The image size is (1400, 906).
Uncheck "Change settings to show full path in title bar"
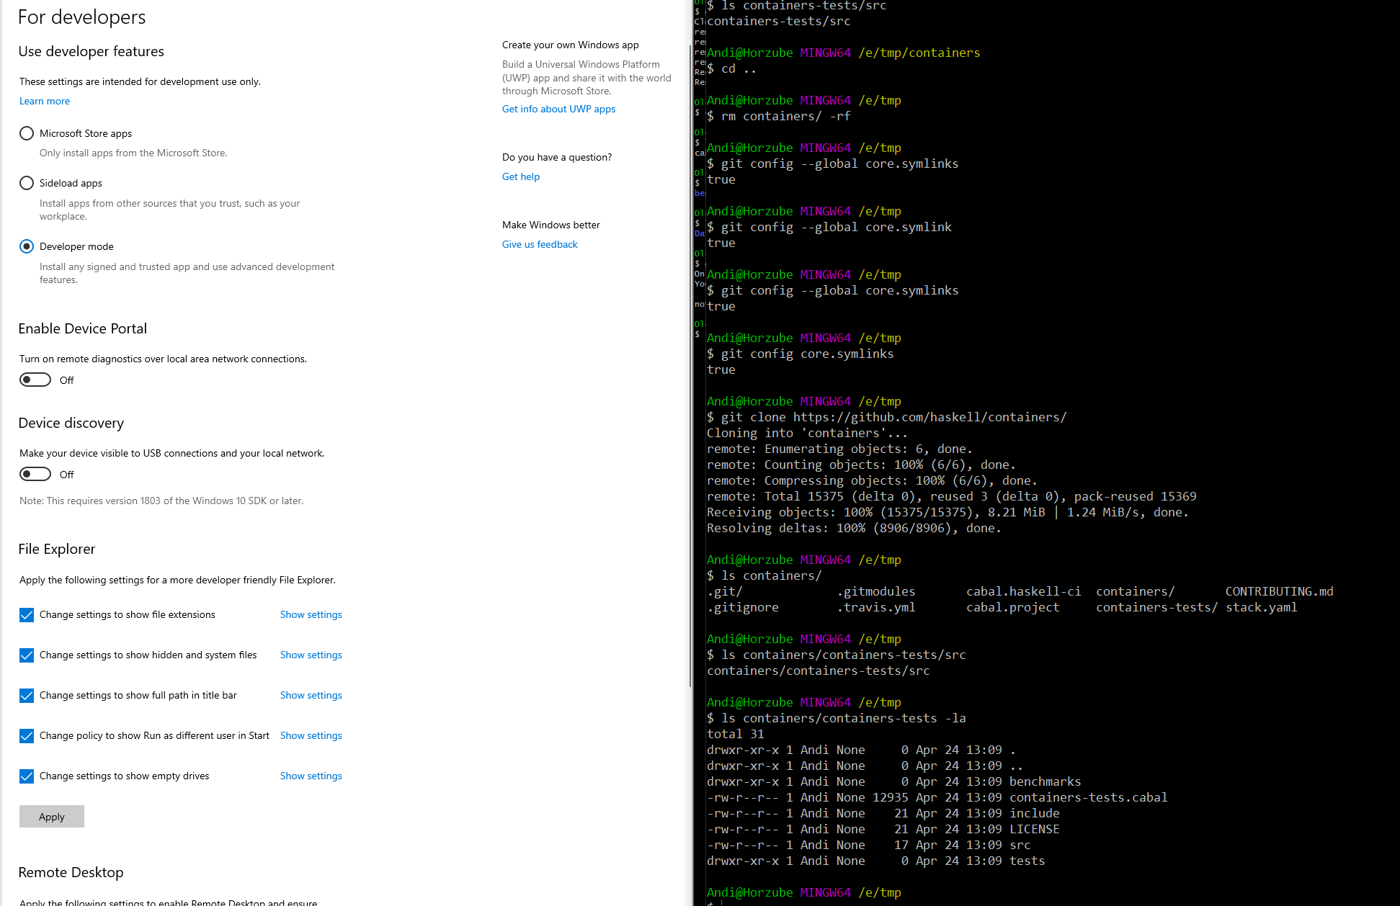tap(27, 696)
